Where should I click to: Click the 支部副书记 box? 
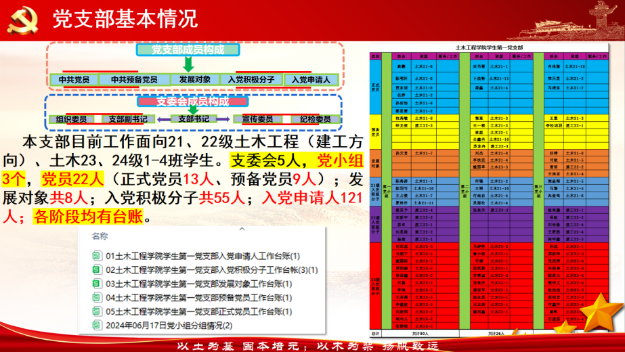point(128,118)
